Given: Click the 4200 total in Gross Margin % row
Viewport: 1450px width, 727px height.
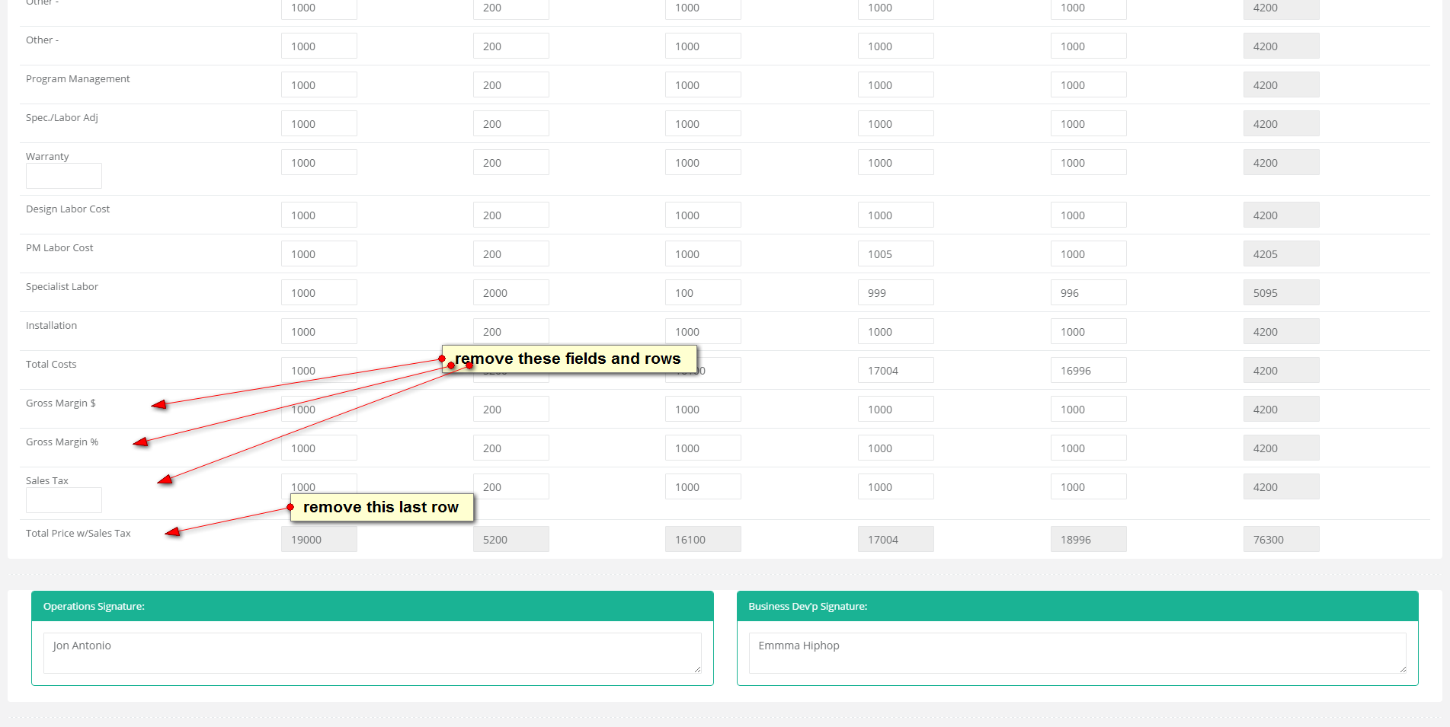Looking at the screenshot, I should pos(1282,448).
